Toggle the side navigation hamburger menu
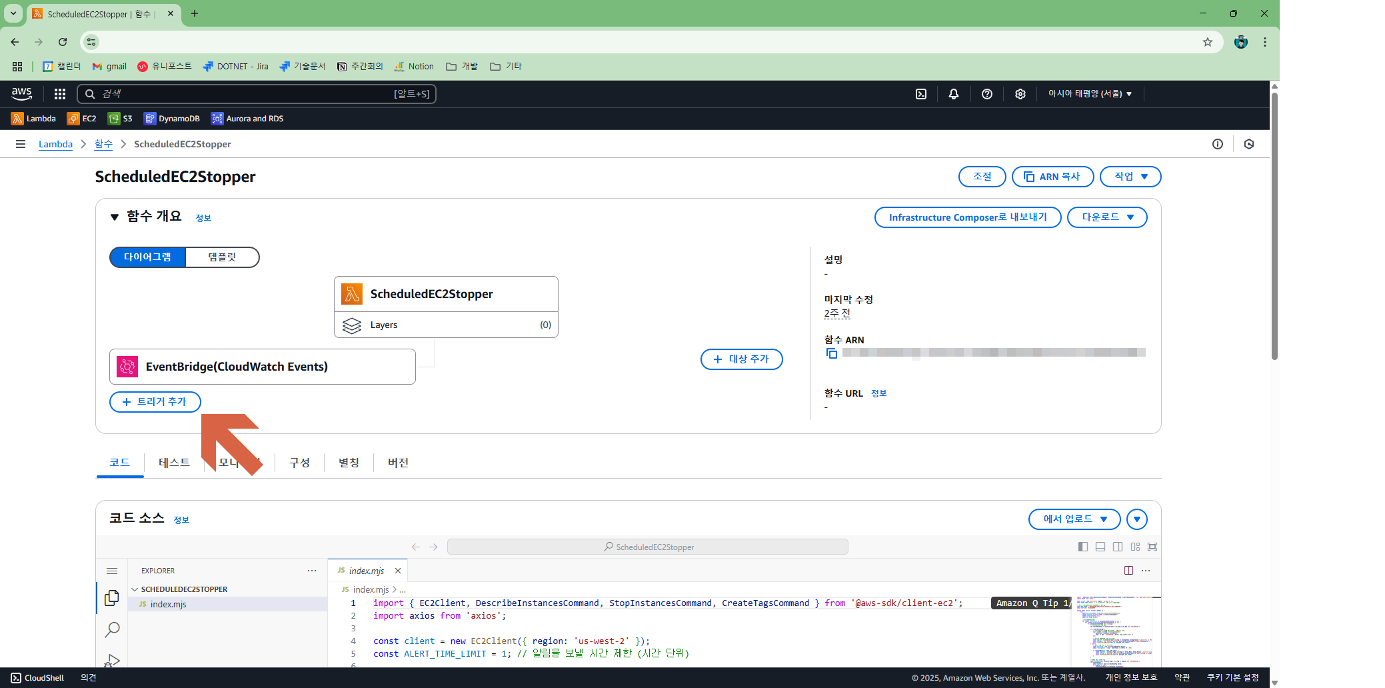 pos(21,144)
